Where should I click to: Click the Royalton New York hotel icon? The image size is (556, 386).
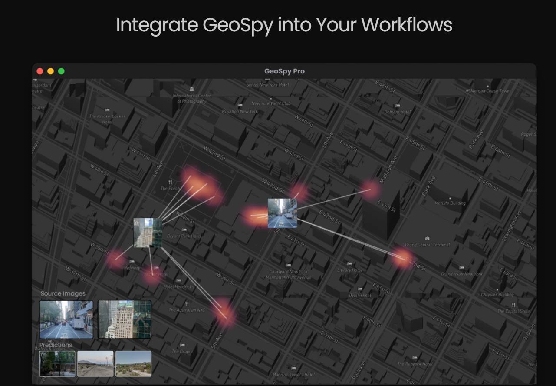coord(240,106)
